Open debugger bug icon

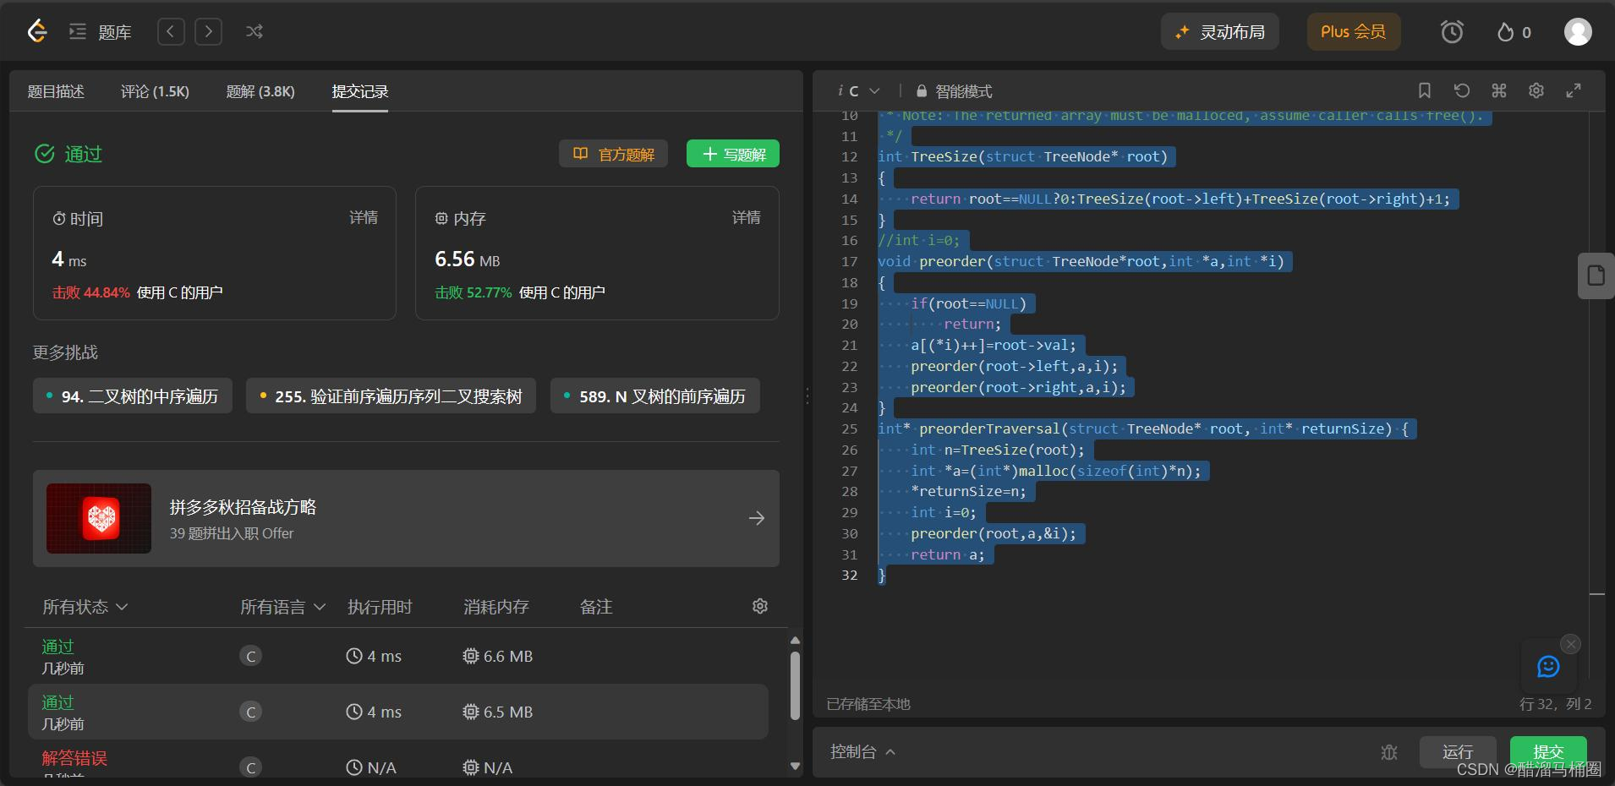click(1389, 751)
